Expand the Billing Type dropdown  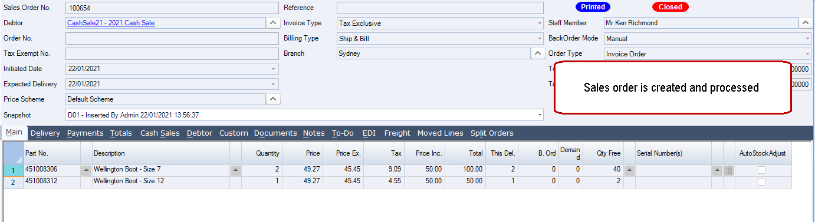pos(539,39)
